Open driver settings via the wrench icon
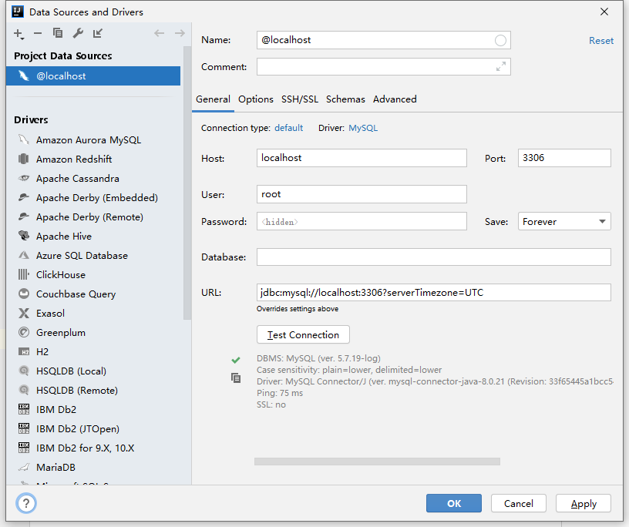The width and height of the screenshot is (629, 527). [x=78, y=33]
